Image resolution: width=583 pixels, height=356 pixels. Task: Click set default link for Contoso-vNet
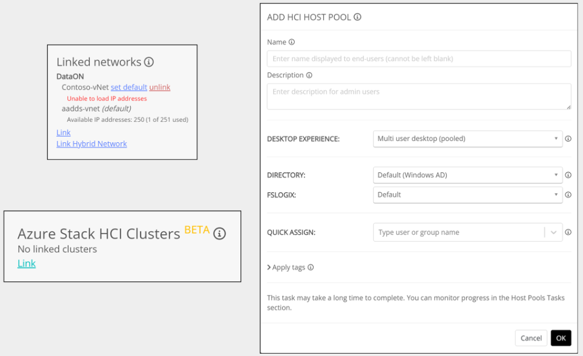pyautogui.click(x=129, y=87)
